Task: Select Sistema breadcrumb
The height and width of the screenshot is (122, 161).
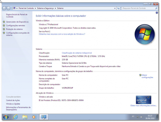Action: (x=60, y=8)
